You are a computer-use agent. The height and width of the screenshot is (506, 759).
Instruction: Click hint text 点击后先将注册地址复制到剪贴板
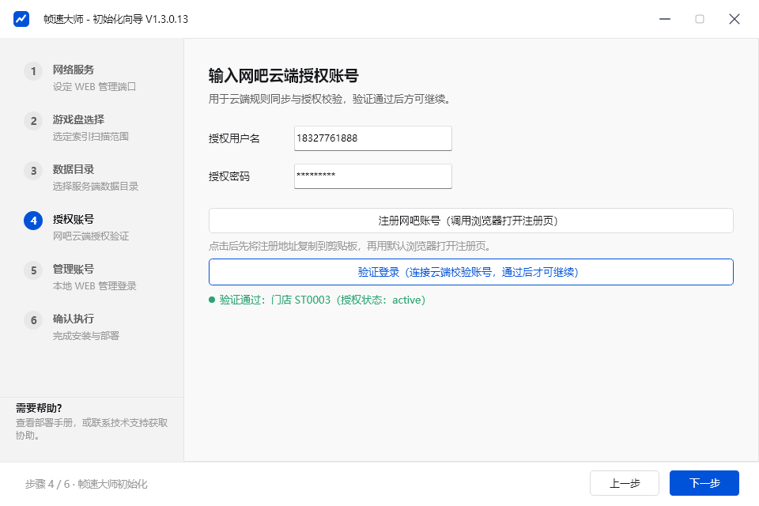tap(351, 246)
